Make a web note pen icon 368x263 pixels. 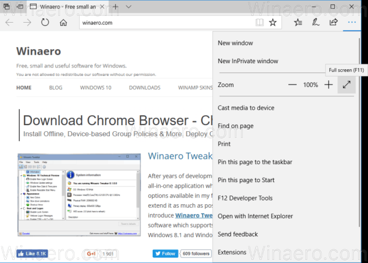click(x=316, y=22)
